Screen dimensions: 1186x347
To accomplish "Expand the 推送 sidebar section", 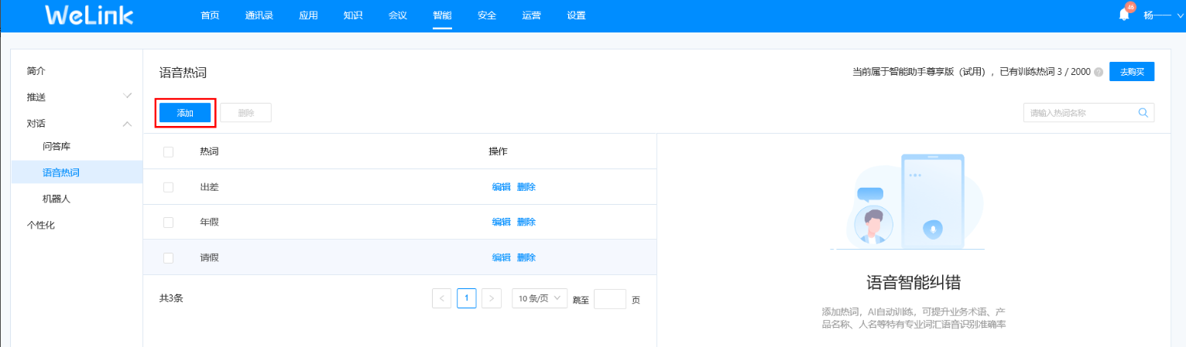I will click(x=128, y=97).
